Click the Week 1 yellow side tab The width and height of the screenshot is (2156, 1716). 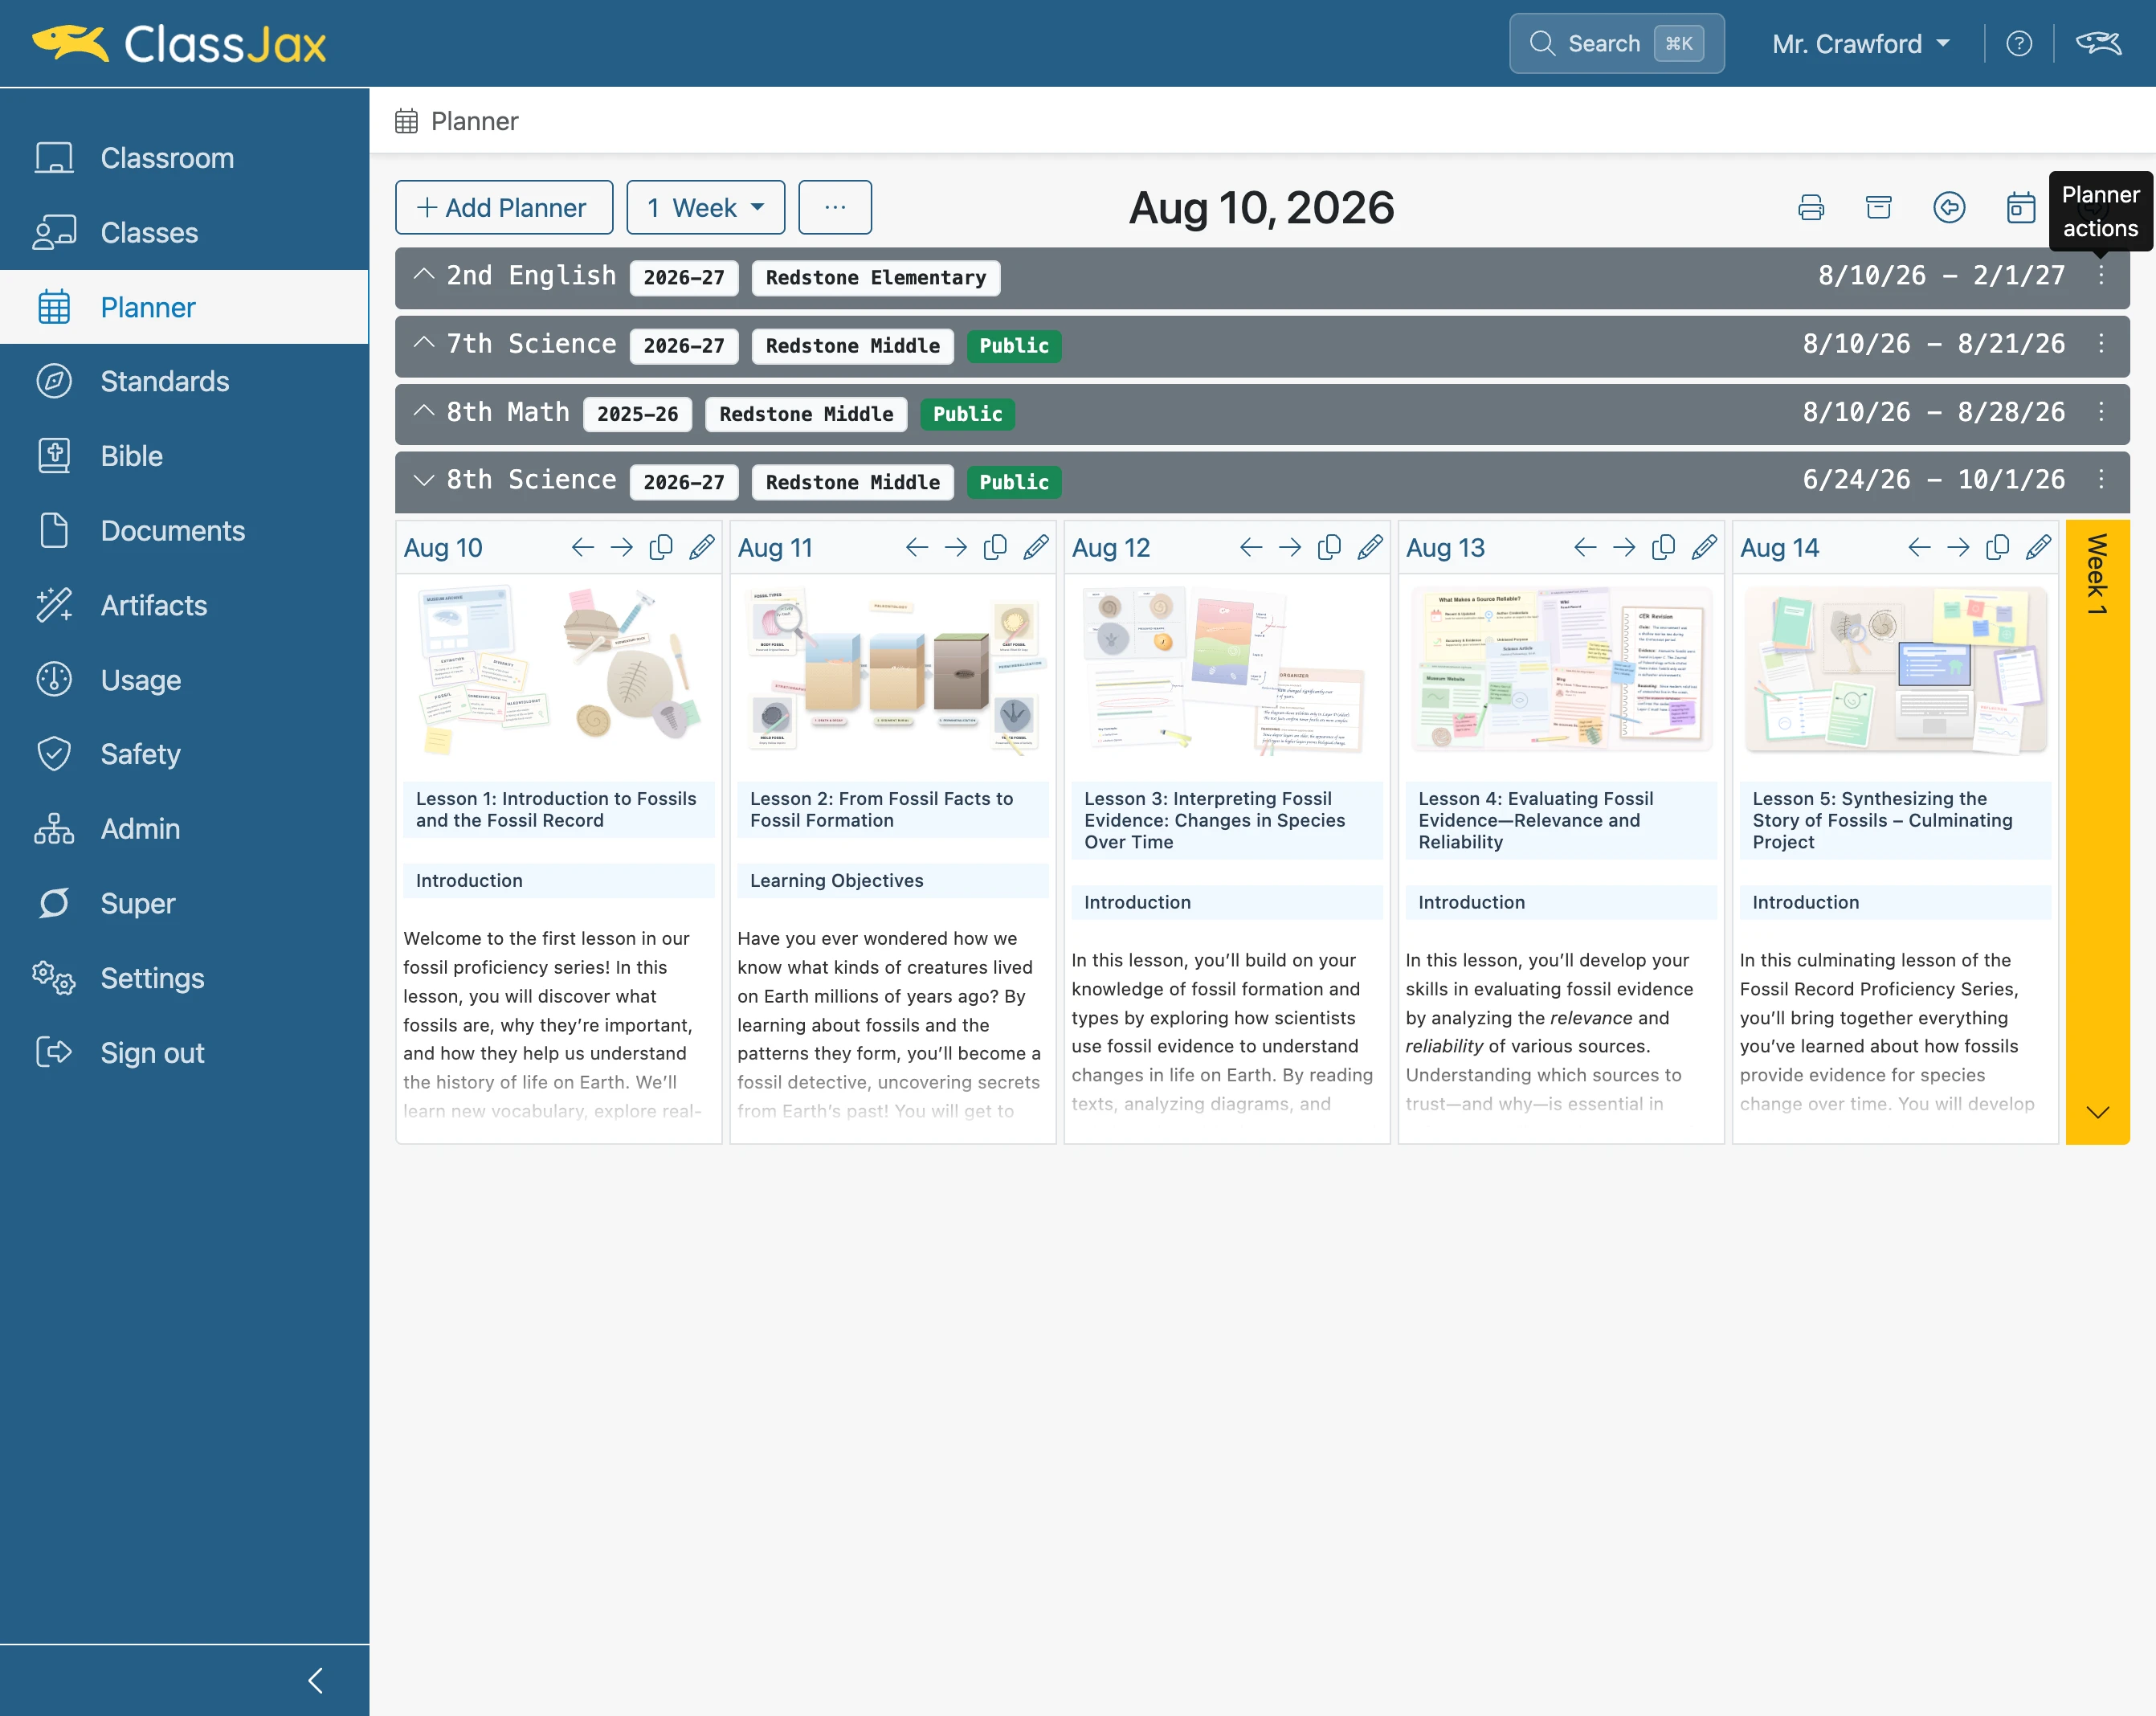[x=2097, y=832]
